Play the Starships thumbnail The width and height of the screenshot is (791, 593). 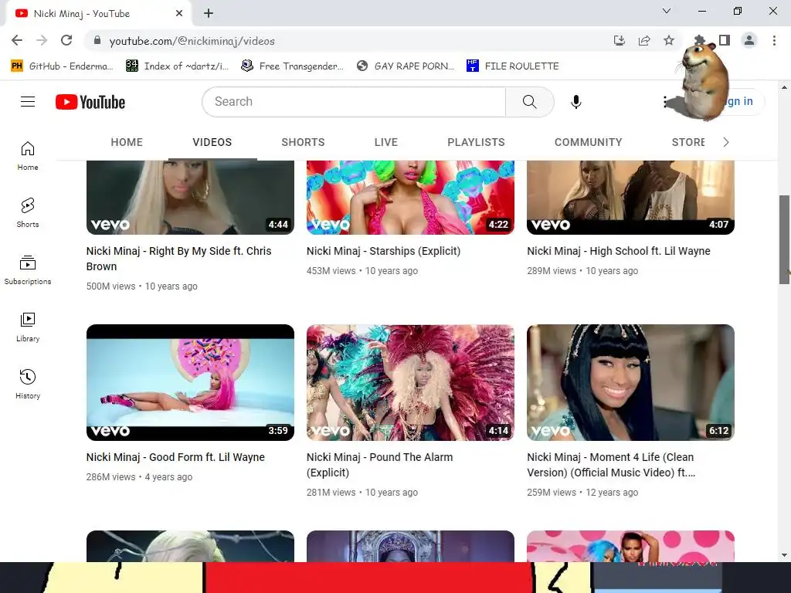tap(411, 198)
